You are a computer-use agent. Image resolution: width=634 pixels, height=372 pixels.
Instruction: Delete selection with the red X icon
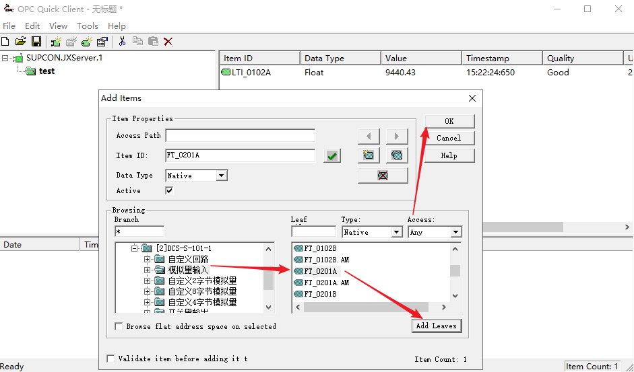click(168, 41)
